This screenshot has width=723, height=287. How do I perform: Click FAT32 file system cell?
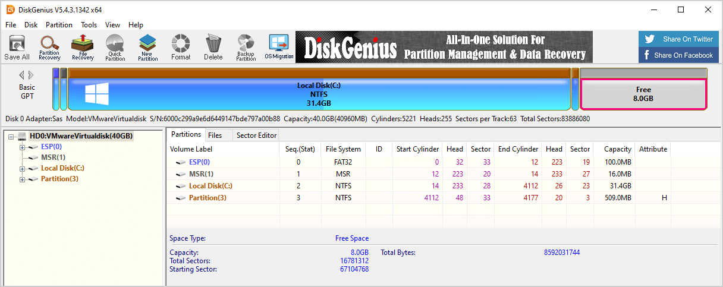pyautogui.click(x=343, y=162)
